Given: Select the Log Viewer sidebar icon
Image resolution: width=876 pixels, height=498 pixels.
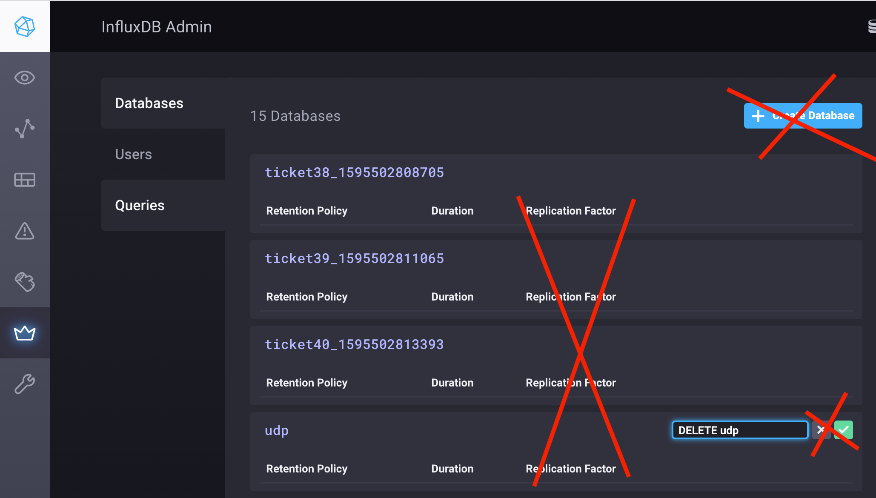Looking at the screenshot, I should click(25, 282).
